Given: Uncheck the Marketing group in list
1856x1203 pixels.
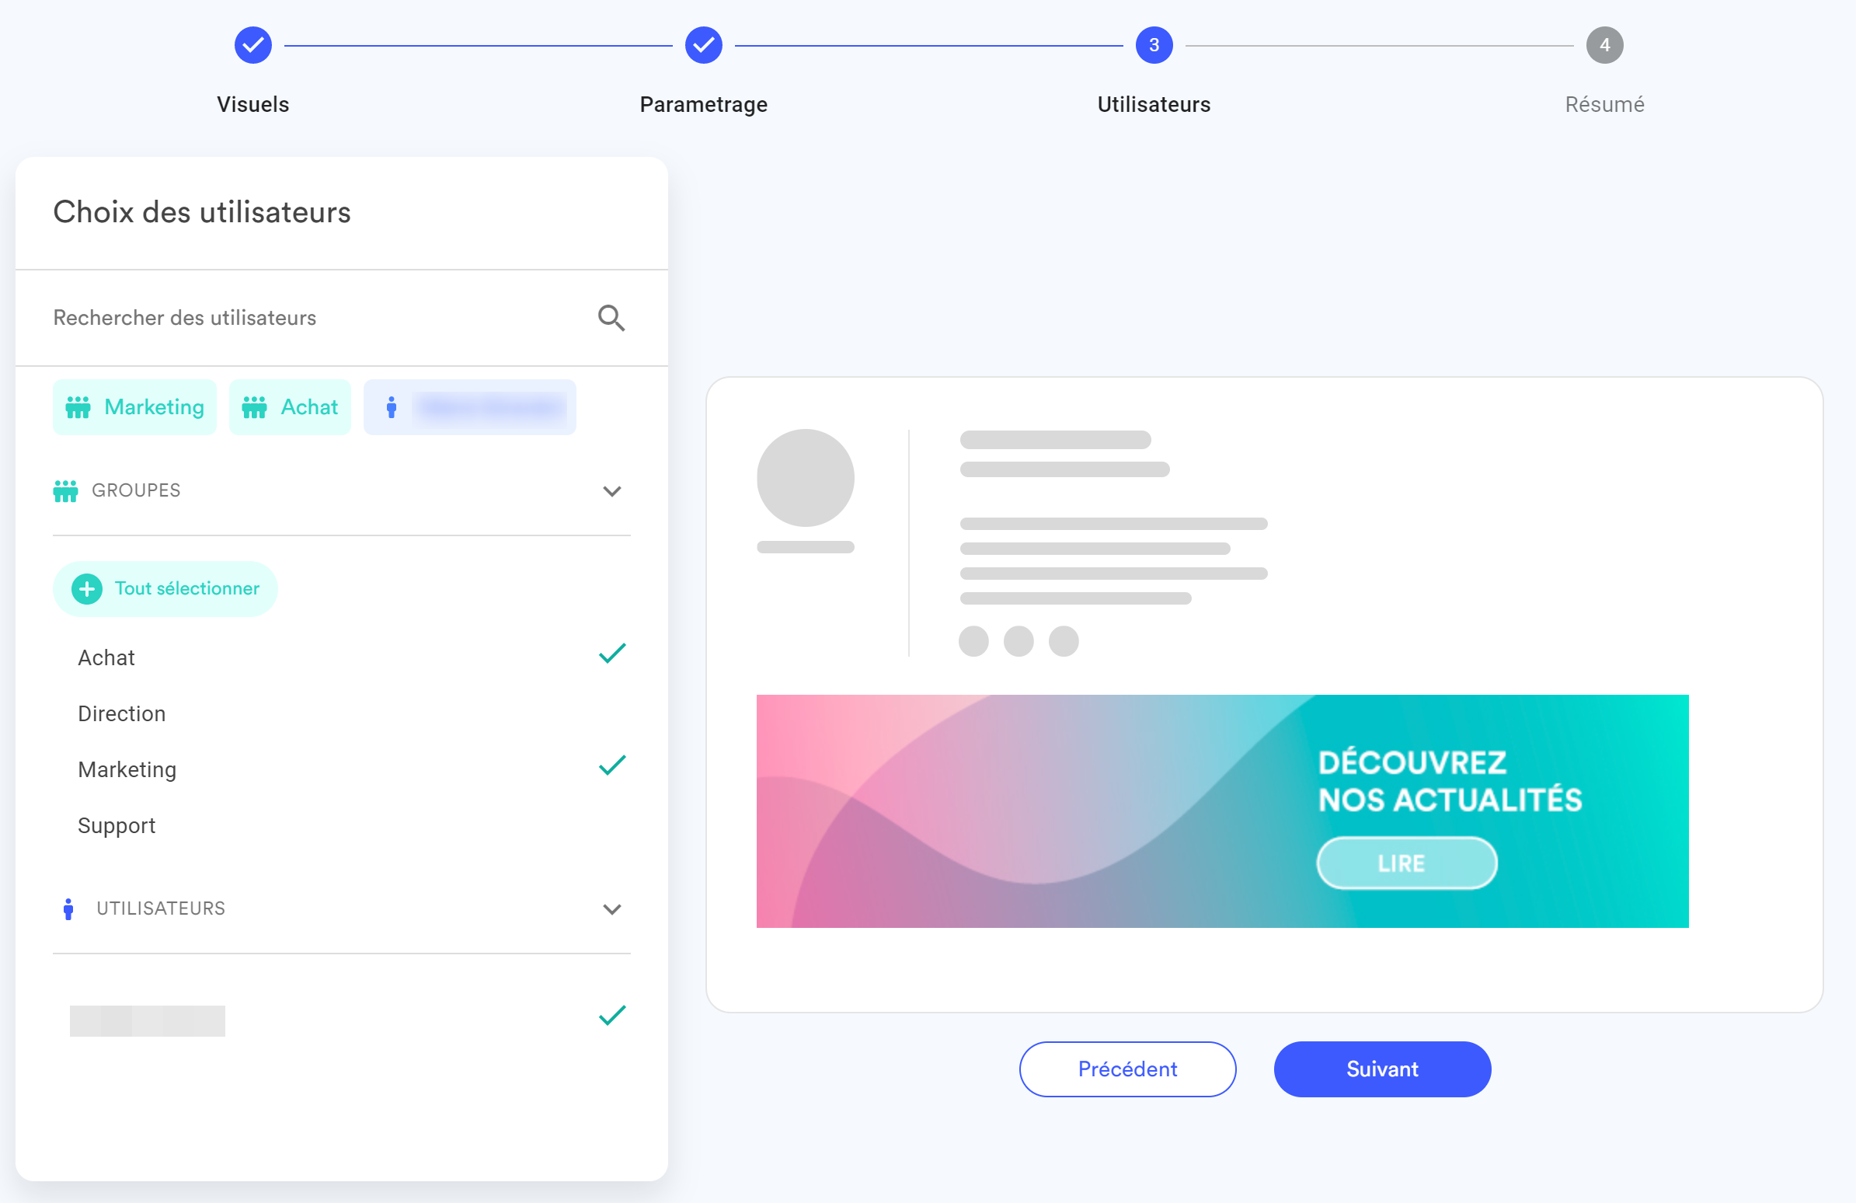Looking at the screenshot, I should point(612,765).
